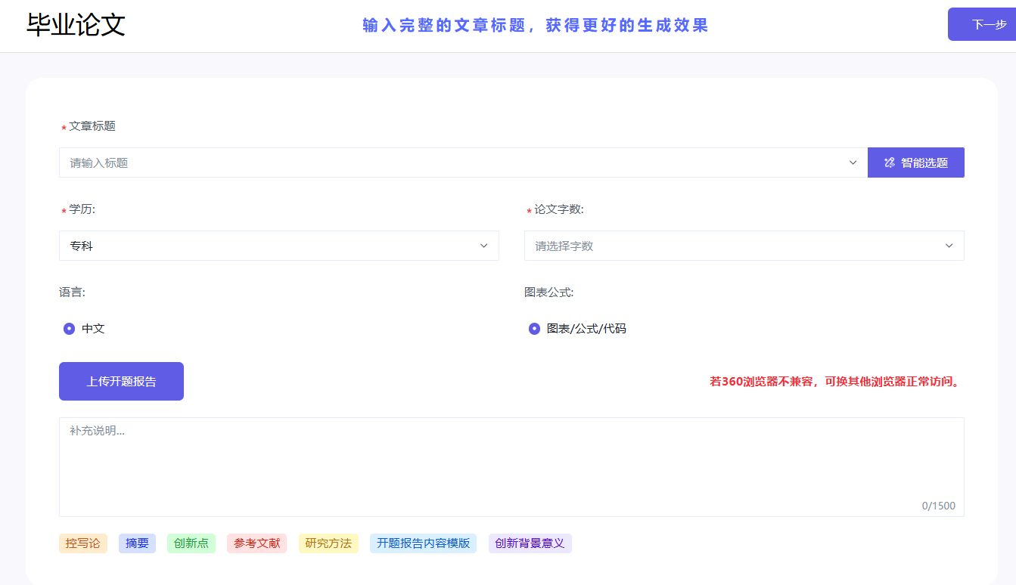Click the 智能选题 button
This screenshot has height=585, width=1016.
[x=916, y=162]
